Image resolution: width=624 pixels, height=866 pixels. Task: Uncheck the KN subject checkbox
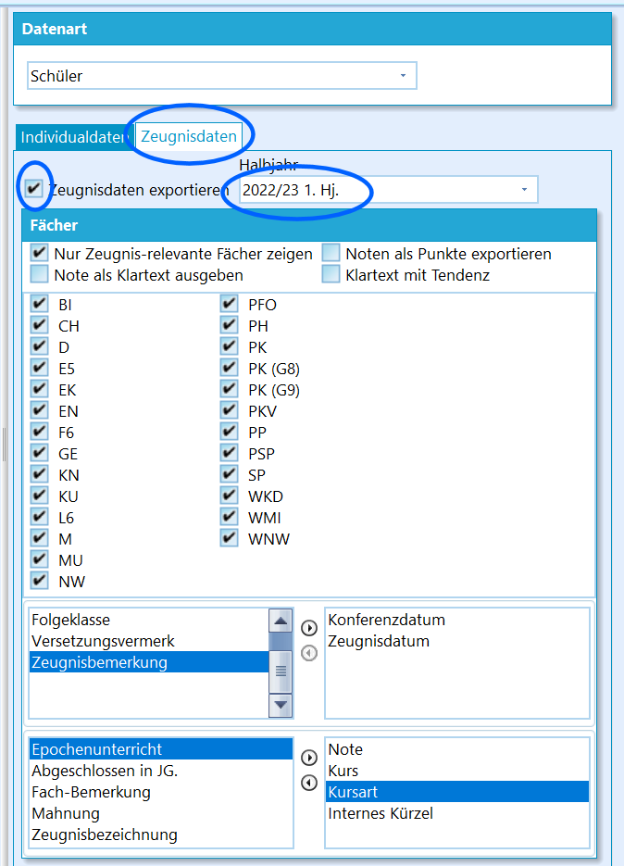coord(39,474)
